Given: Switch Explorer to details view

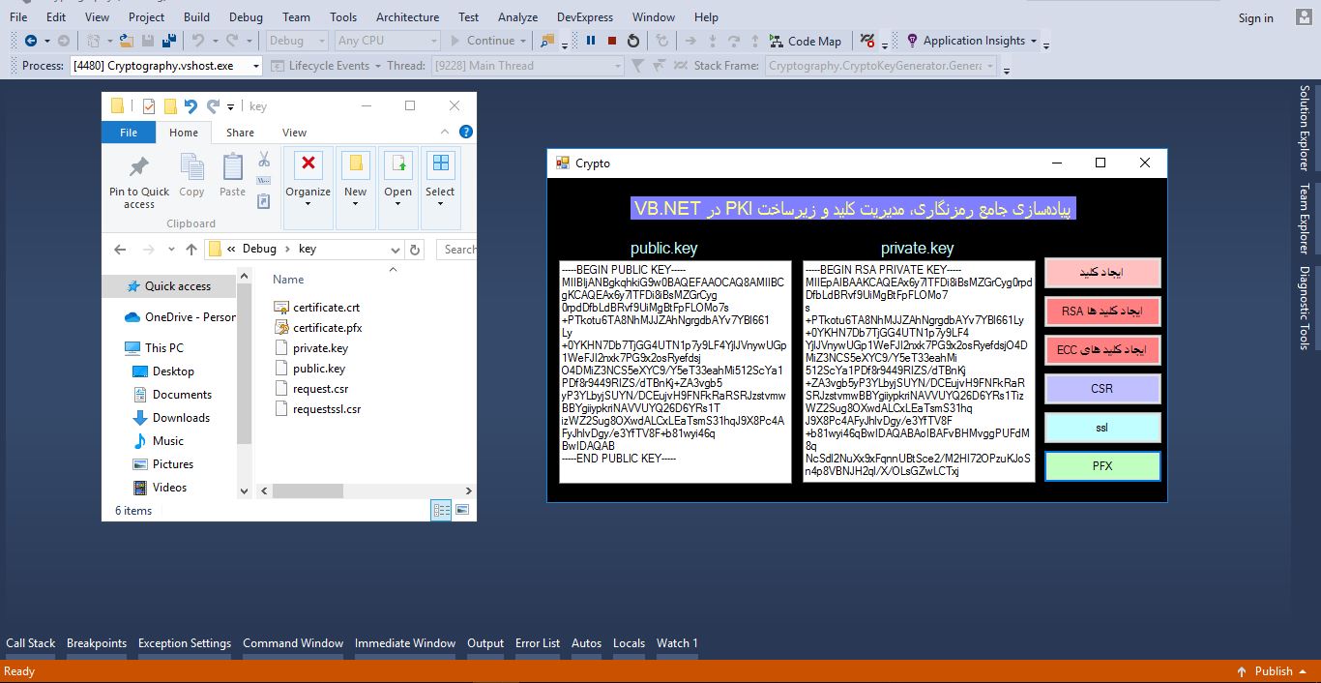Looking at the screenshot, I should (441, 510).
